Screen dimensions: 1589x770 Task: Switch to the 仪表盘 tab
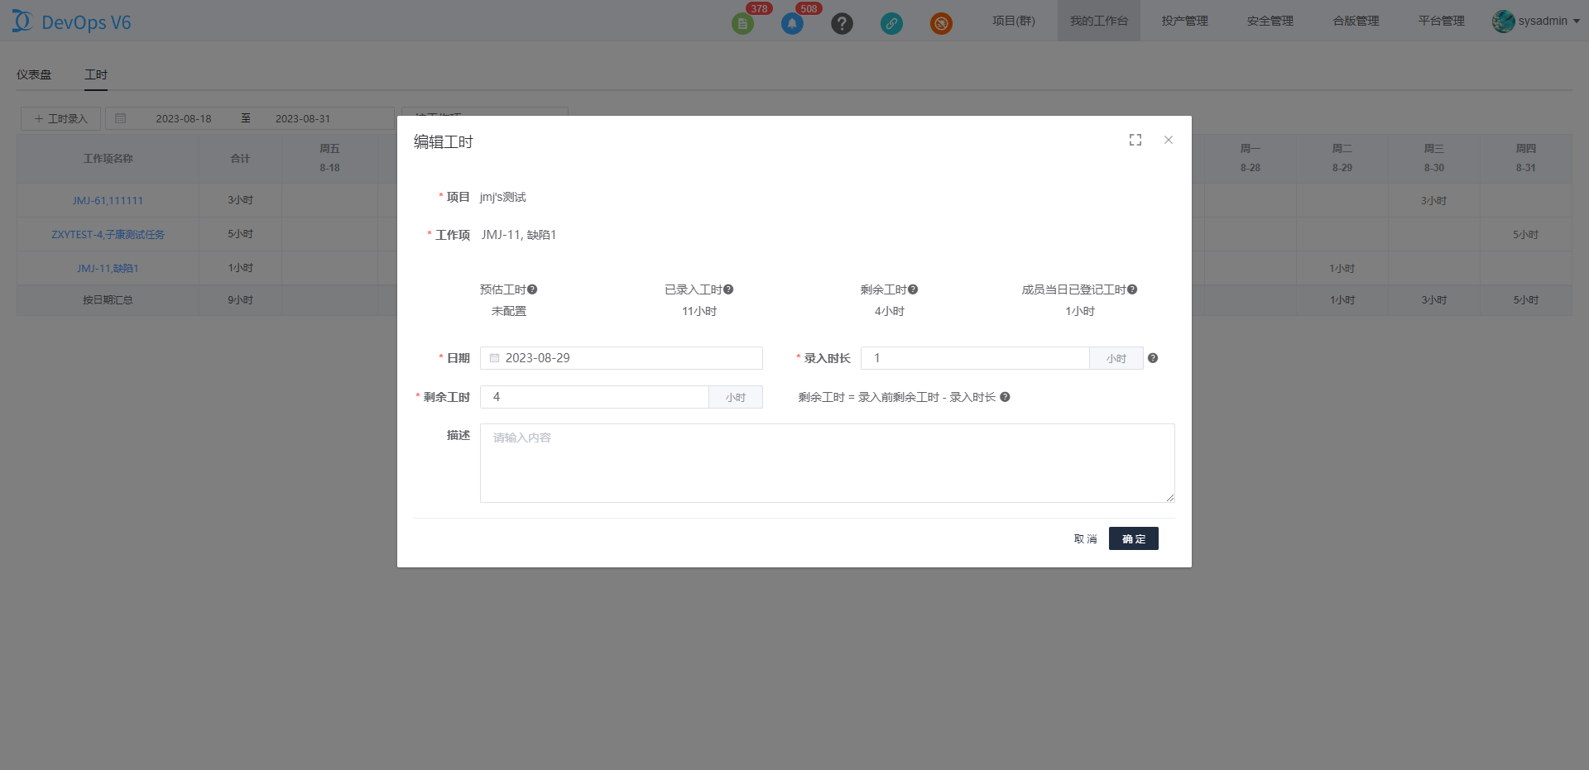tap(34, 74)
